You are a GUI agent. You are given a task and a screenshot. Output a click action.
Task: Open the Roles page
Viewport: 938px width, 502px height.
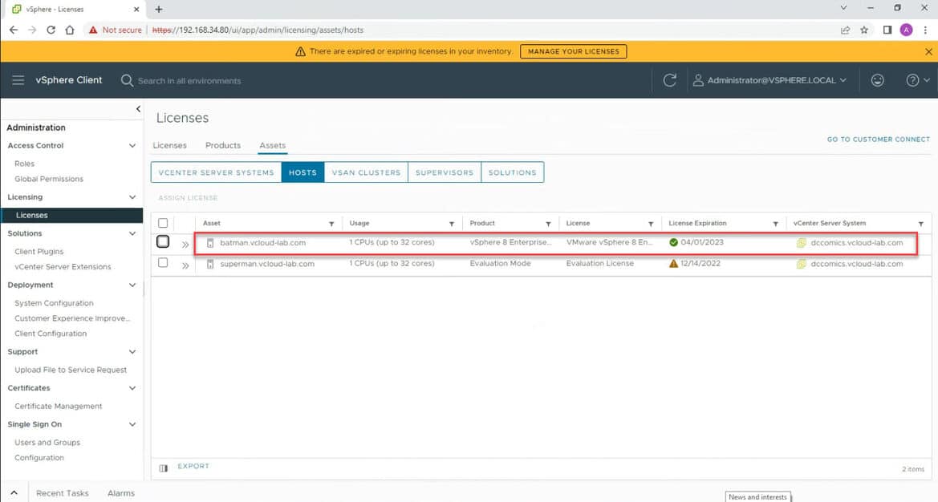coord(25,164)
